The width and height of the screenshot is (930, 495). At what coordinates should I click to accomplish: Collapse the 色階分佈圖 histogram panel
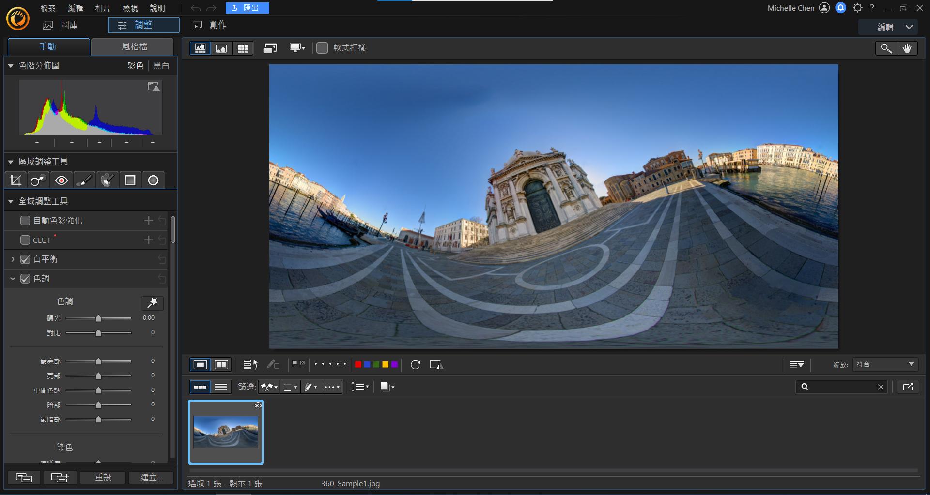point(11,66)
